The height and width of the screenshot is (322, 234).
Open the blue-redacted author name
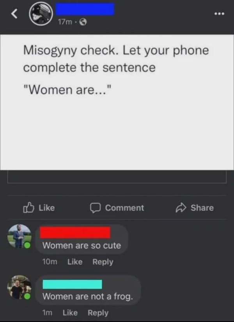click(x=85, y=9)
